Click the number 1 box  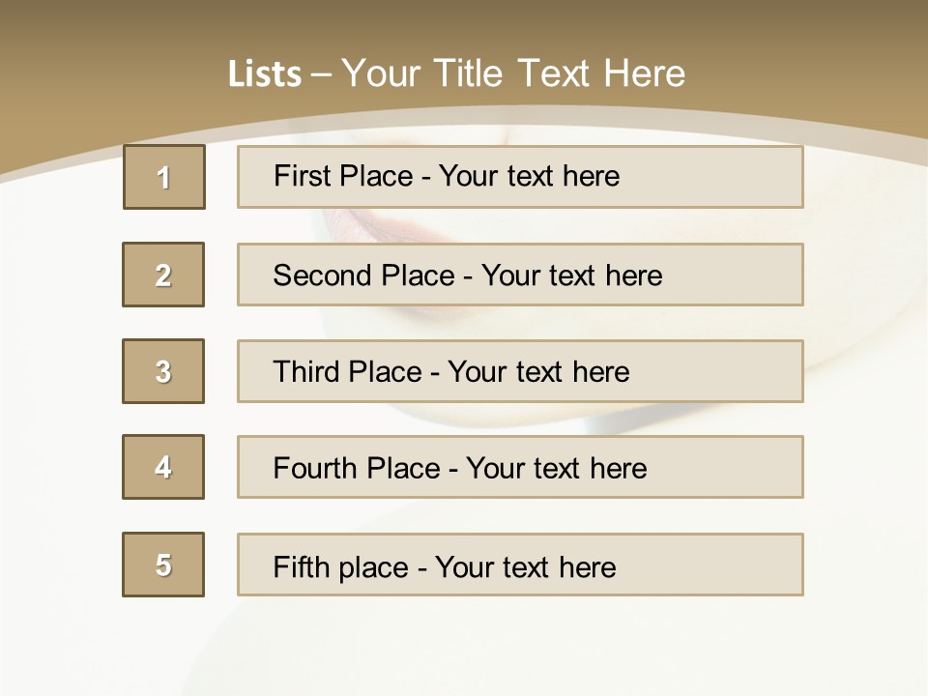[x=164, y=177]
